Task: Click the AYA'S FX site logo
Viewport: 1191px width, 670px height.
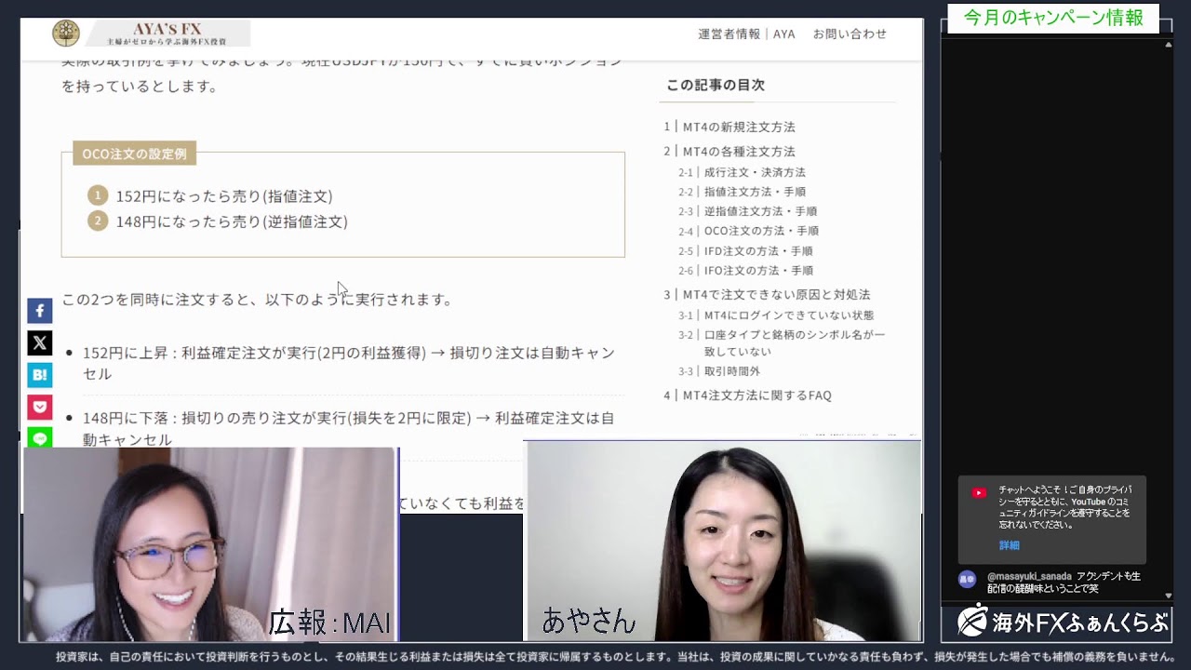Action: tap(151, 33)
